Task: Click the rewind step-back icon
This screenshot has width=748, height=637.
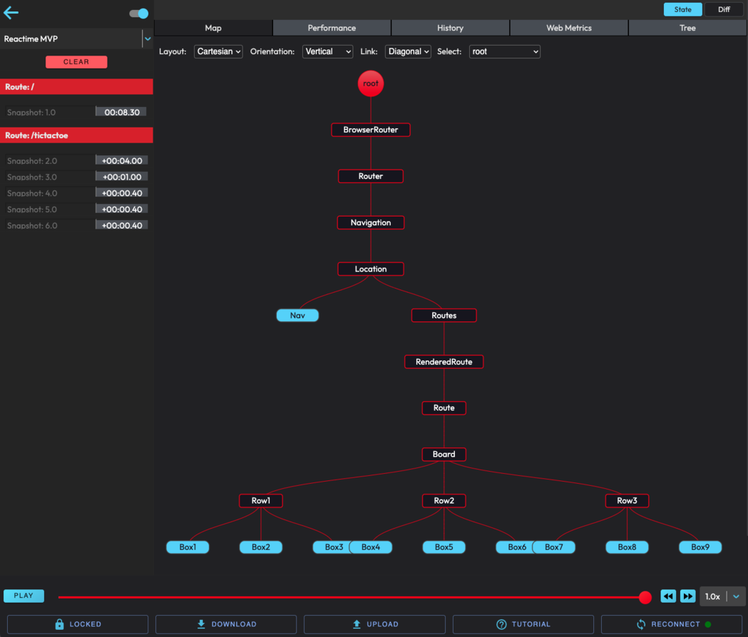Action: click(x=668, y=596)
